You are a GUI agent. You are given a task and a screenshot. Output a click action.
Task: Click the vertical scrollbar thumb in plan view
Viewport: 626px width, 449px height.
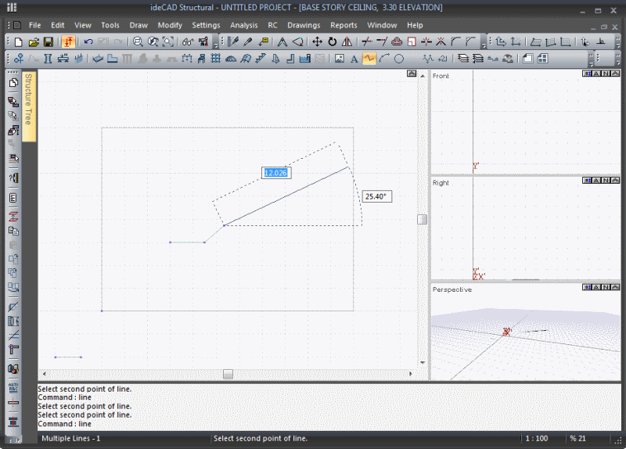(x=422, y=220)
